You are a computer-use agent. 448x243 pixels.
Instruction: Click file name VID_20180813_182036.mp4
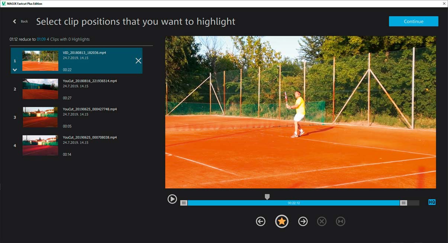tap(84, 53)
